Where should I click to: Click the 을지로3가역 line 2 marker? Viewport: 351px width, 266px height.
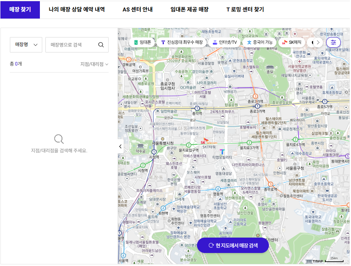(249, 142)
